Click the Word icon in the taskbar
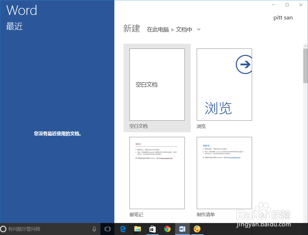The image size is (308, 235). tap(182, 229)
